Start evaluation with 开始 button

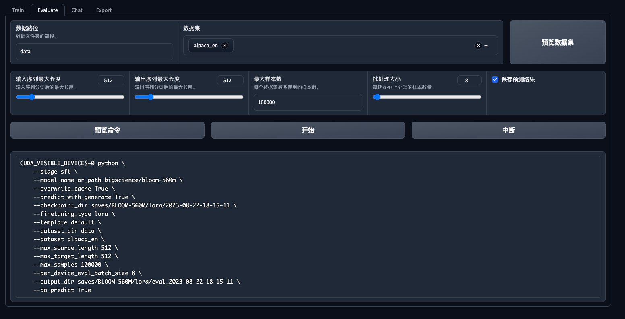point(308,130)
